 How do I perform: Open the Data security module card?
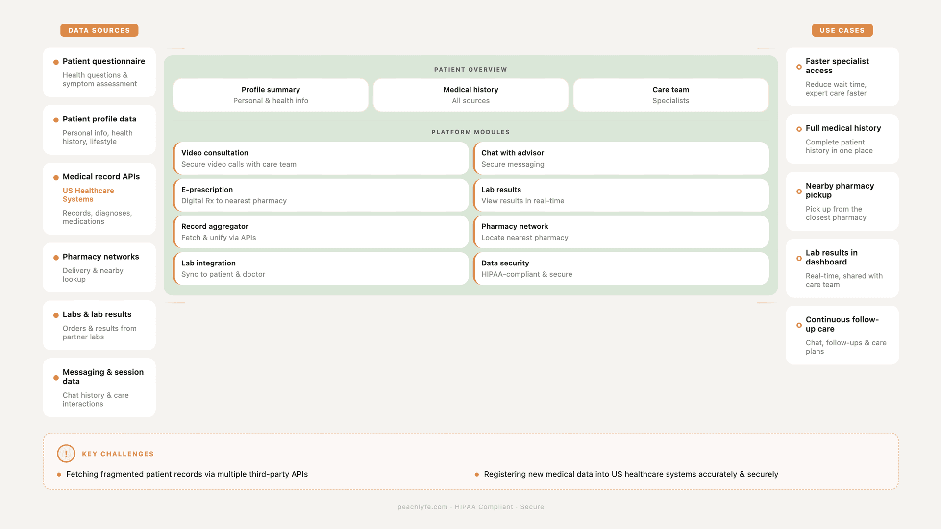click(x=621, y=268)
